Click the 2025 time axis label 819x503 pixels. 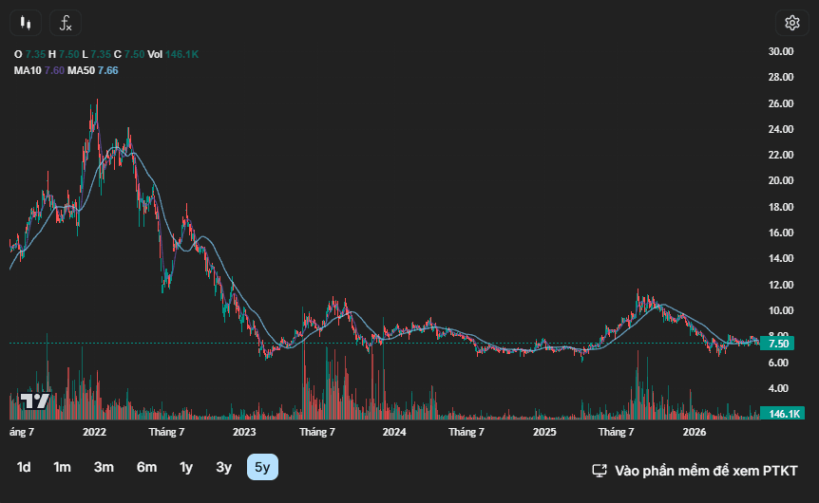coord(544,432)
